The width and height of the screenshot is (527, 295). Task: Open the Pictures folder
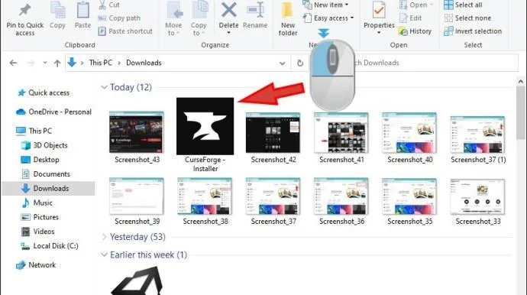(x=40, y=217)
